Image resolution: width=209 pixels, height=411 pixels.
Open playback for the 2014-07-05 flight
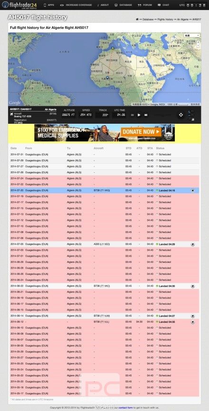point(193,244)
